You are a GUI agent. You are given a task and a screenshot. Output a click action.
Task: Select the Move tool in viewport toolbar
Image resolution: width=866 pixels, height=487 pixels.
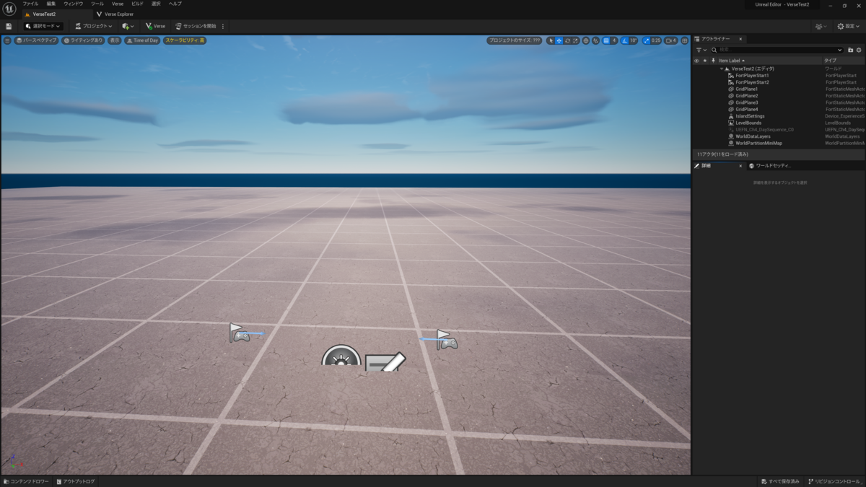559,41
